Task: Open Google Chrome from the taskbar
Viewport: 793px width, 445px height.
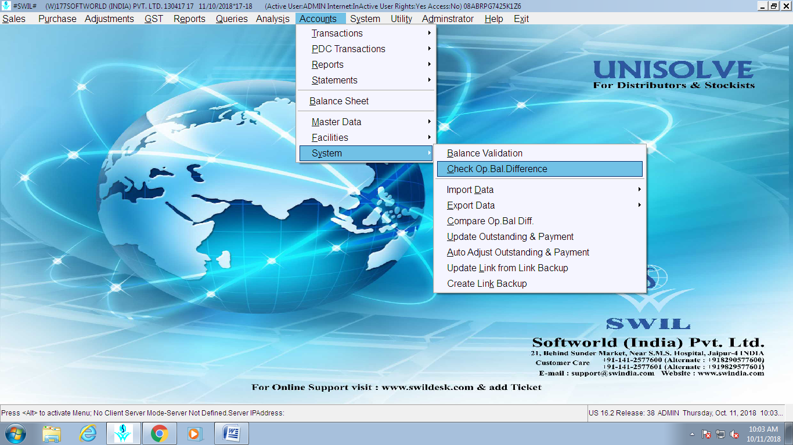Action: [x=160, y=433]
